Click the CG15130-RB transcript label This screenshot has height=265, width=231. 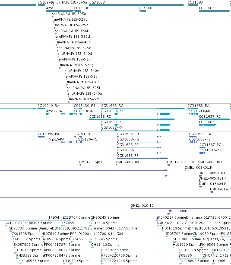pos(84,106)
